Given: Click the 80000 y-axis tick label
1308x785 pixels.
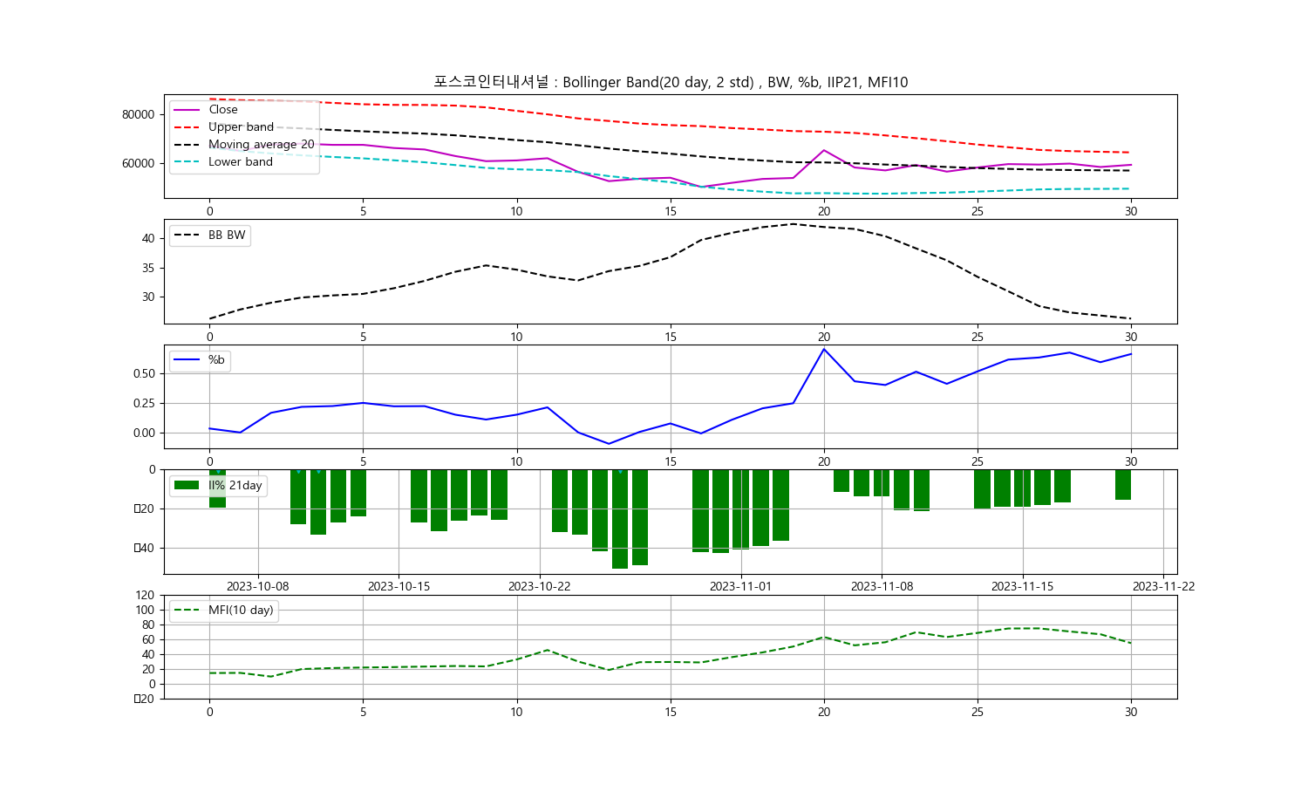Looking at the screenshot, I should 138,114.
